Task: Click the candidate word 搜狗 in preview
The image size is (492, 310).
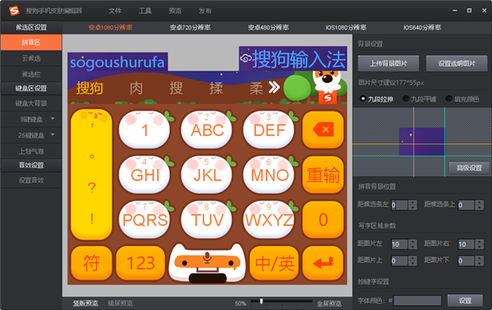Action: [x=89, y=88]
